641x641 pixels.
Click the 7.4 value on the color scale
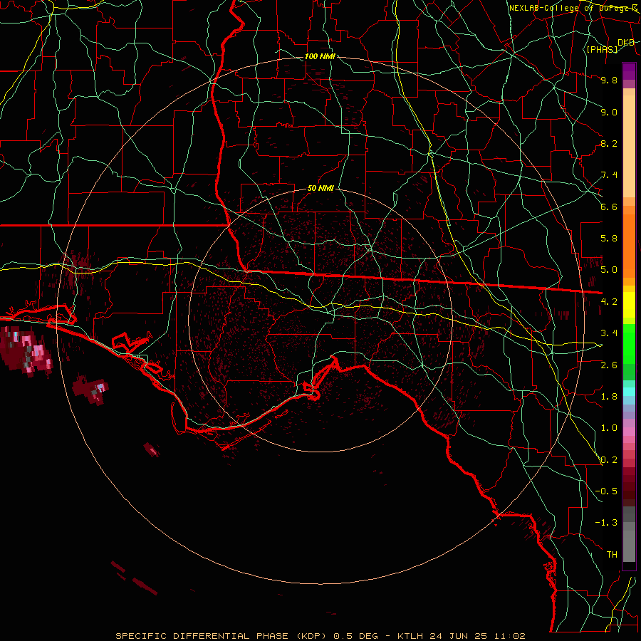[x=609, y=175]
